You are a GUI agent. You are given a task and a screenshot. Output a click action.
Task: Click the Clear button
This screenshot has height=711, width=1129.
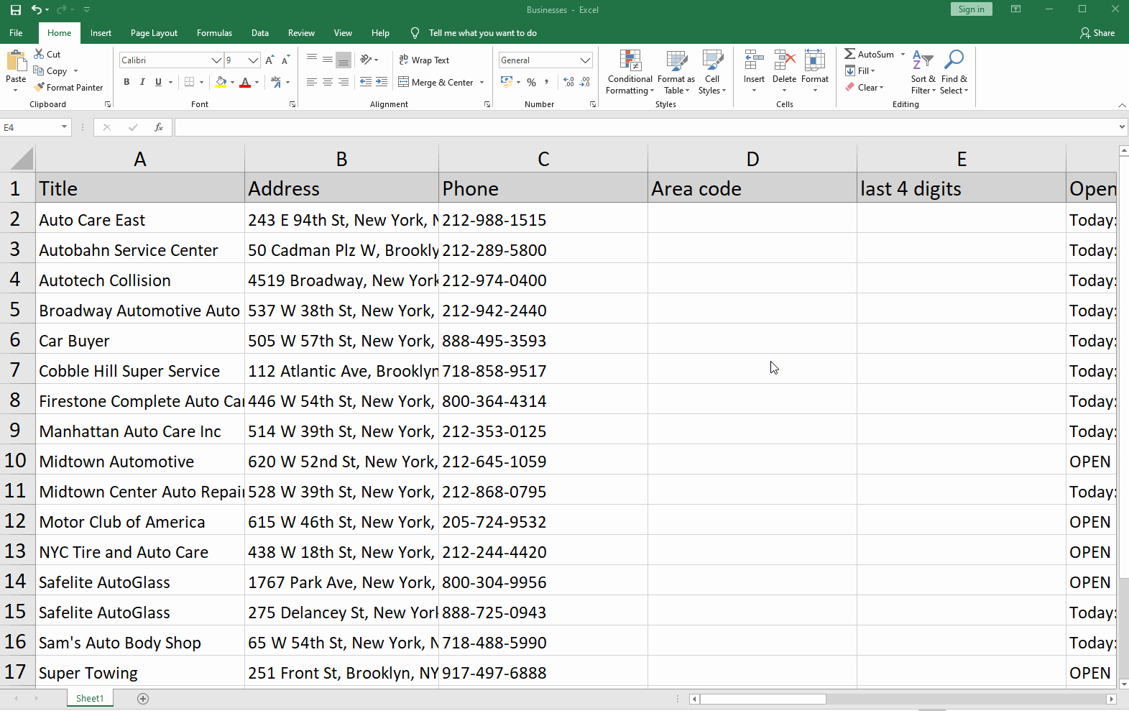[865, 88]
